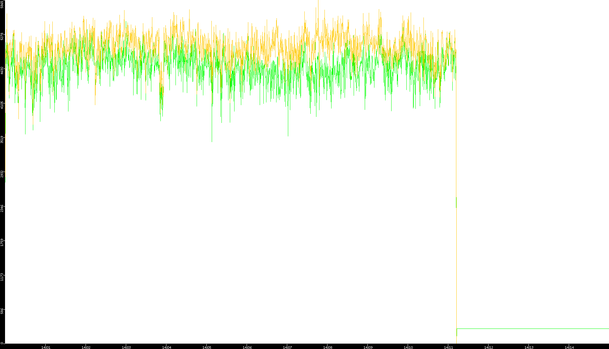Select the 14:14 time marker
Screen dimensions: 609x349
569,347
